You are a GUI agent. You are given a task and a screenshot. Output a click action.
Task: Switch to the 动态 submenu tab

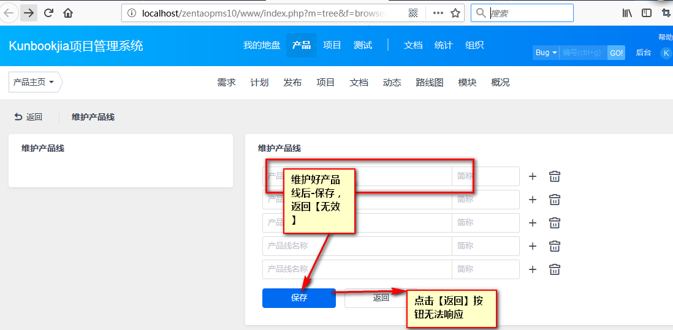click(392, 82)
